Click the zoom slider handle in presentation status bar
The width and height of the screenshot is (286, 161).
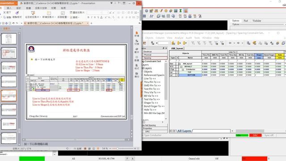point(118,148)
